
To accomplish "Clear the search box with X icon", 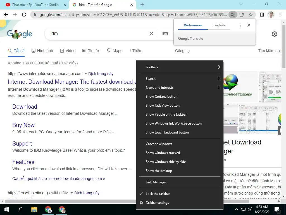I will coord(151,34).
